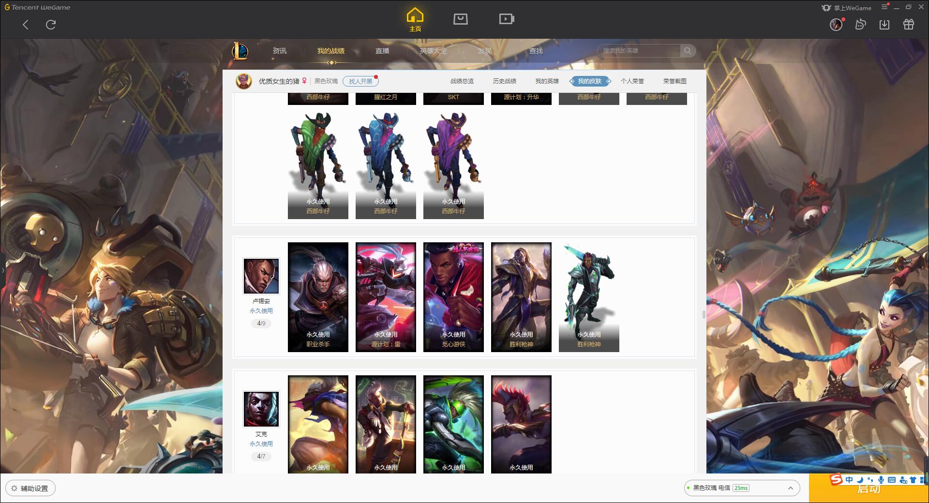
Task: Open the soft keyboard icon in IME toolbar
Action: tap(892, 480)
